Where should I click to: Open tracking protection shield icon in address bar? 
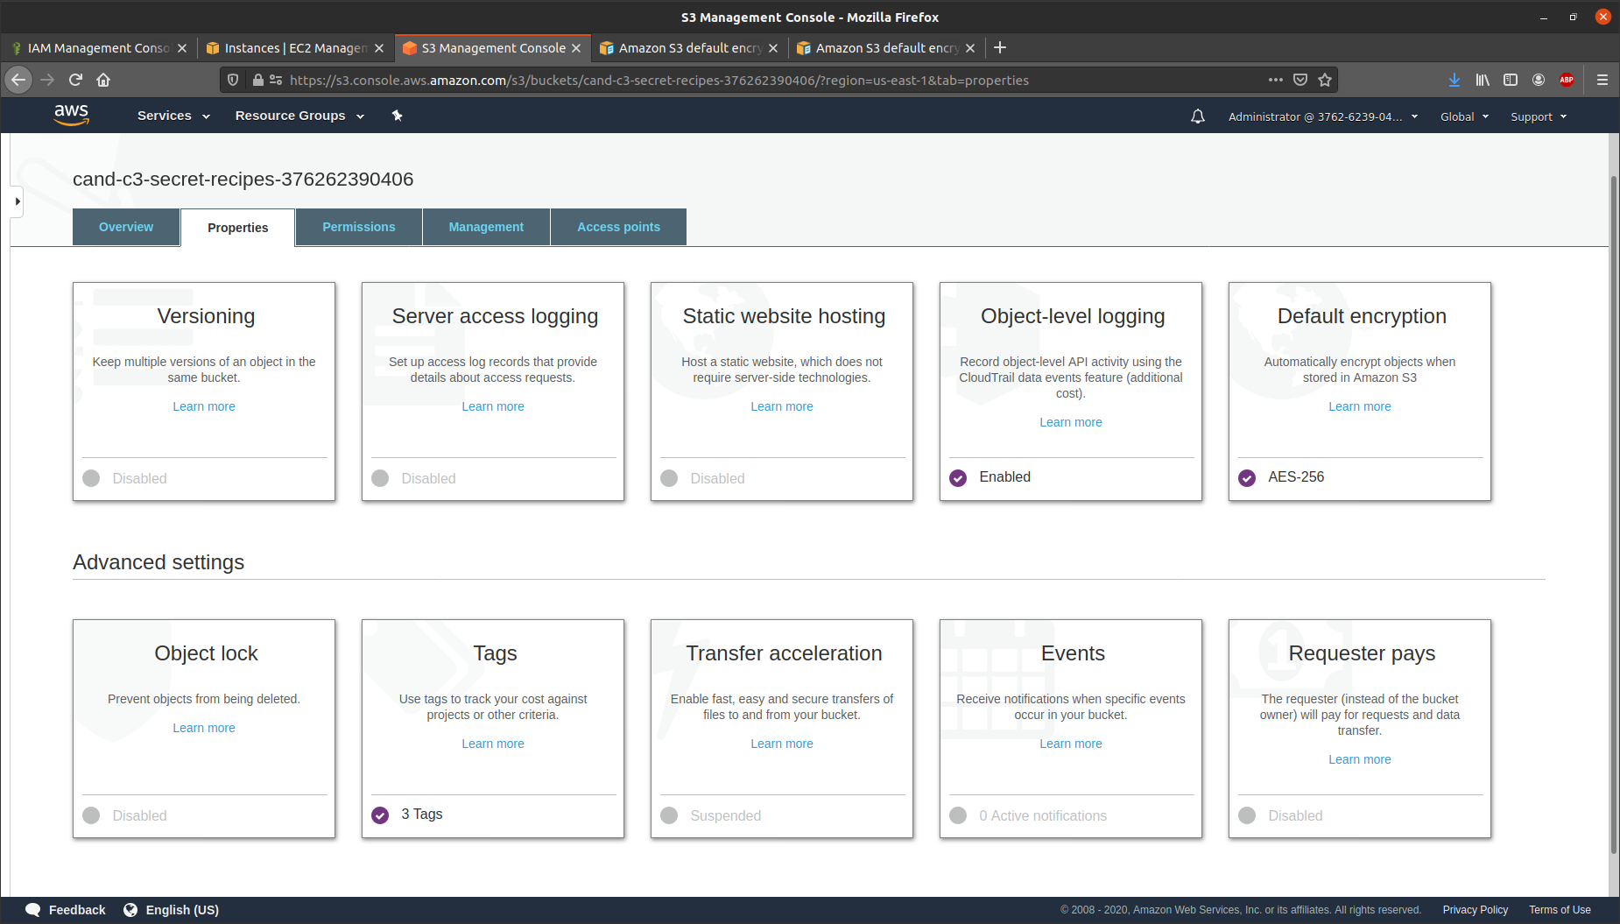[x=233, y=80]
